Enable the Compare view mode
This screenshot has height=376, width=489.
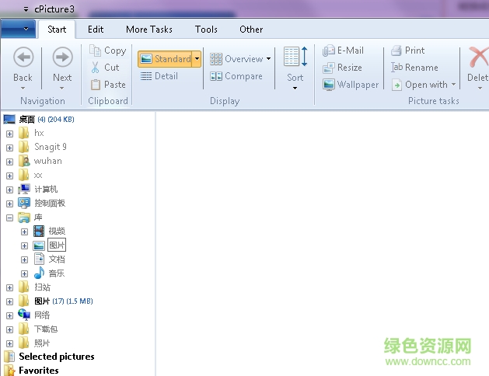tap(236, 76)
